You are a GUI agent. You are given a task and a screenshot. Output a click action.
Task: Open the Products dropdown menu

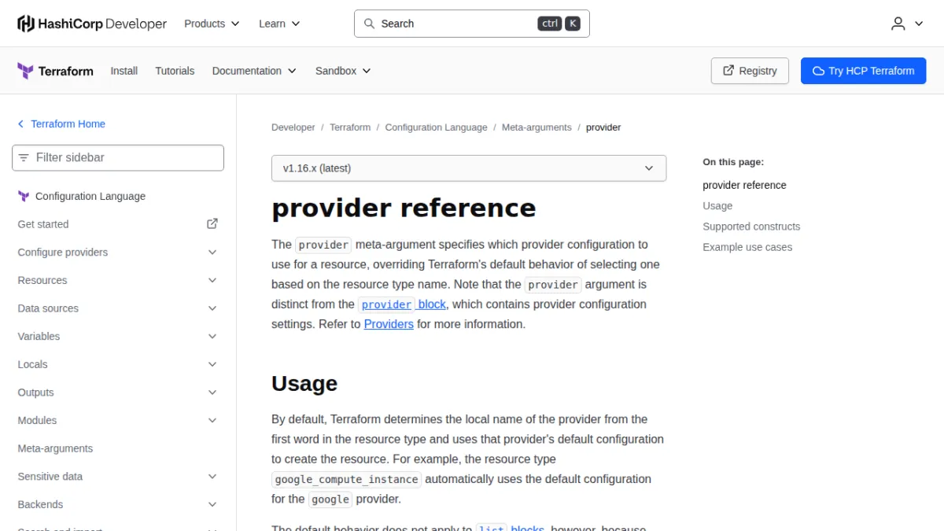pos(212,24)
